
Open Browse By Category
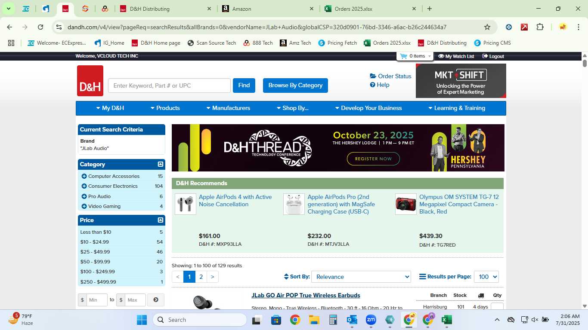295,86
